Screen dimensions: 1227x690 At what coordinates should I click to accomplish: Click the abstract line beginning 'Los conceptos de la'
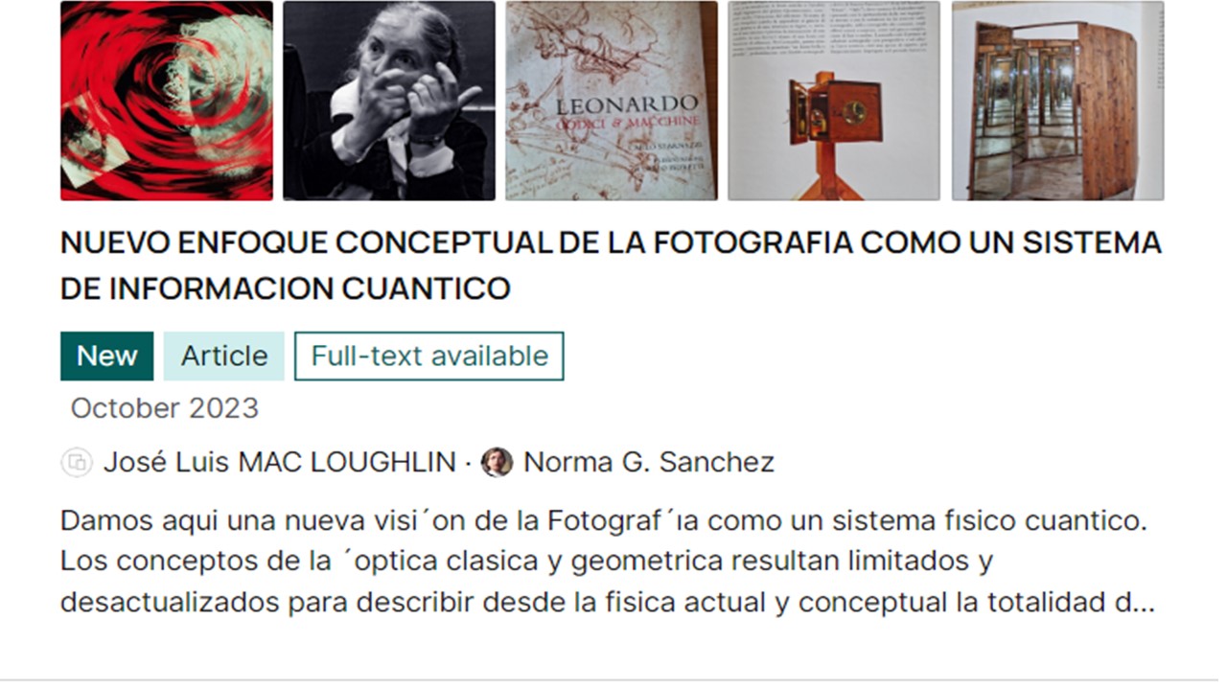coord(526,561)
